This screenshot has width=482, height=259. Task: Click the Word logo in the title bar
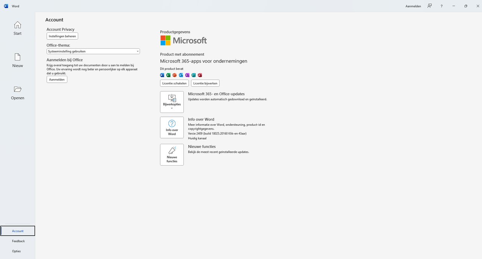coord(6,6)
